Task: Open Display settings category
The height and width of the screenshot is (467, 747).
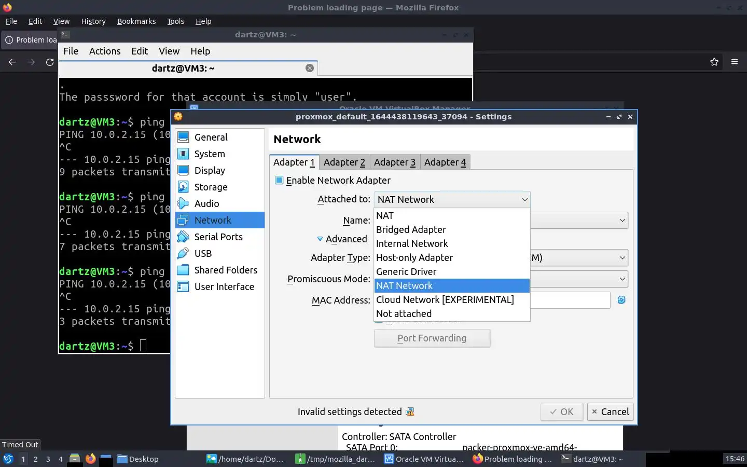Action: [220, 170]
